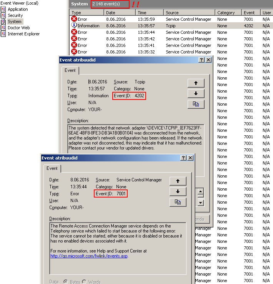Click the System log icon
The image size is (273, 284).
[x=3, y=22]
